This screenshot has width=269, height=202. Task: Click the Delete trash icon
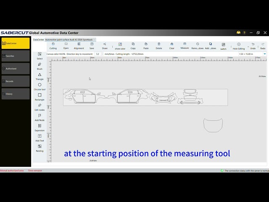click(159, 46)
